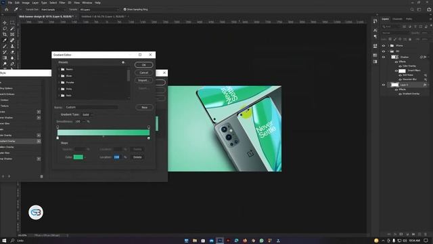
Task: Toggle Gradient Overlay effect visibility in Layers
Action: (400, 94)
